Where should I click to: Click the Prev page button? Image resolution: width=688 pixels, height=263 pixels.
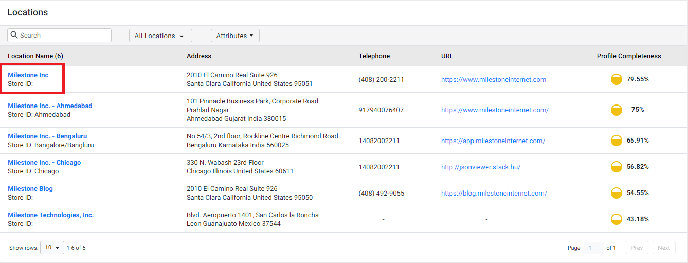click(637, 248)
